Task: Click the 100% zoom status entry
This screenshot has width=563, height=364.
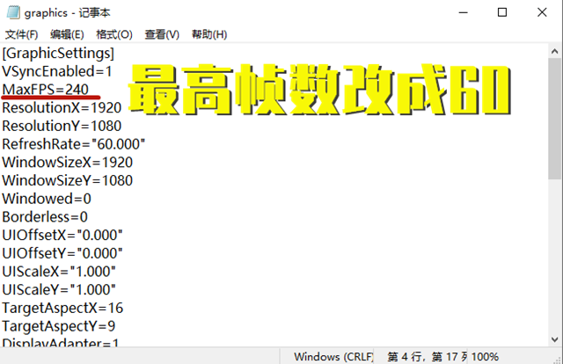Action: coord(485,356)
